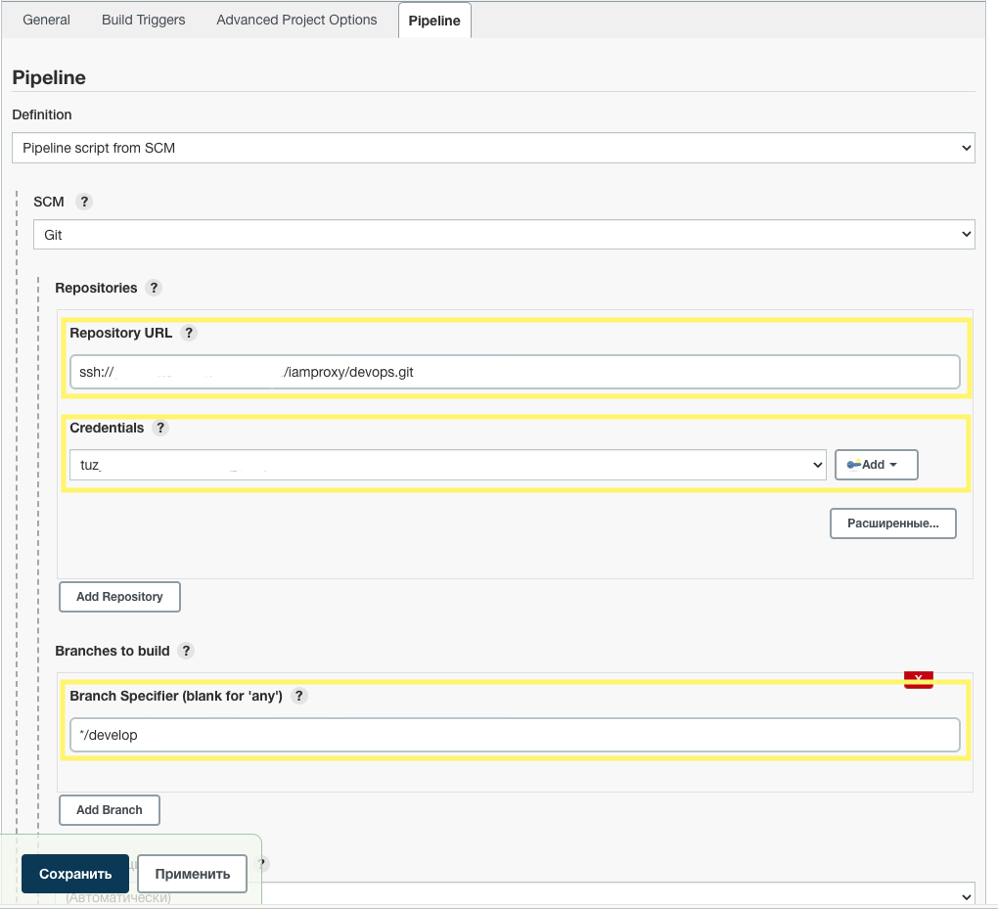Open the Build Triggers tab

tap(143, 20)
